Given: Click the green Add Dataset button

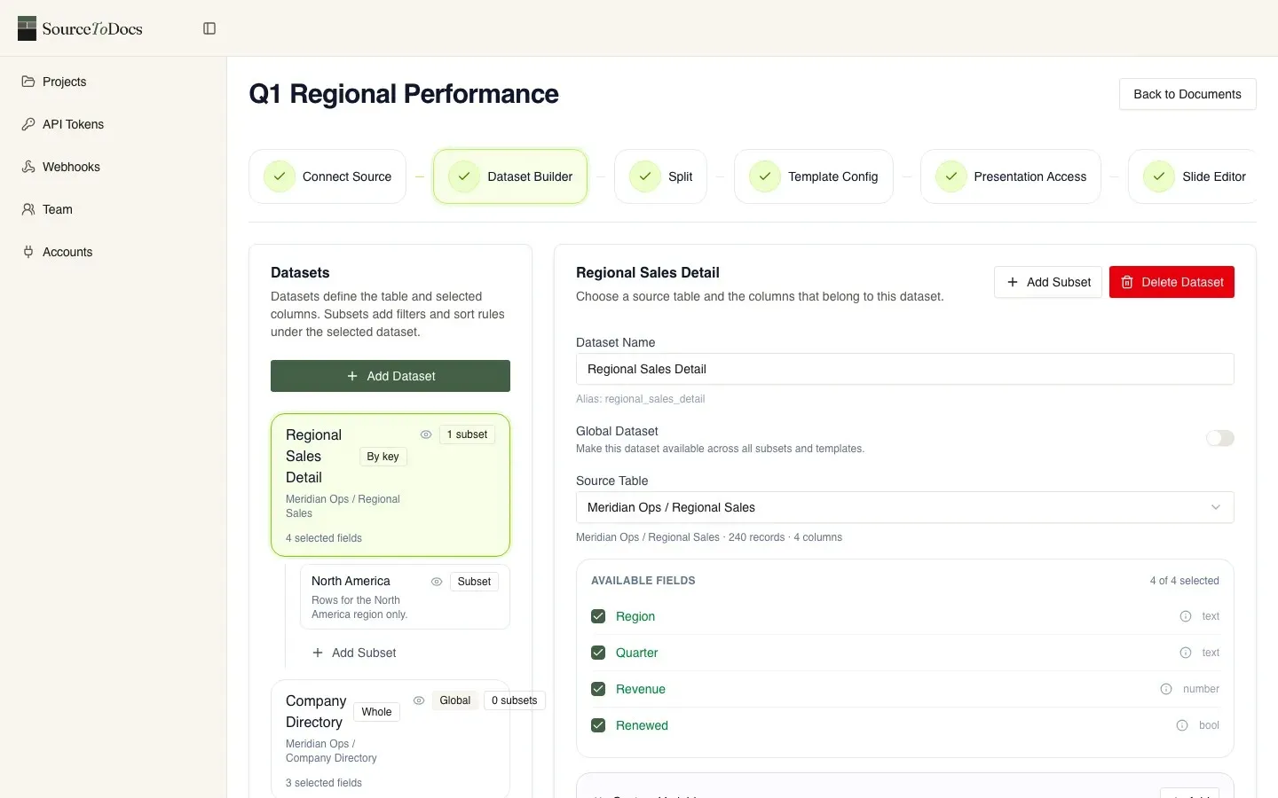Looking at the screenshot, I should pos(390,376).
